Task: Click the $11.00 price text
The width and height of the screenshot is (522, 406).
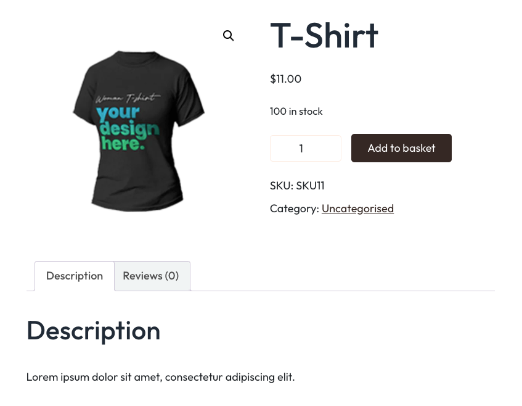Action: (x=285, y=79)
